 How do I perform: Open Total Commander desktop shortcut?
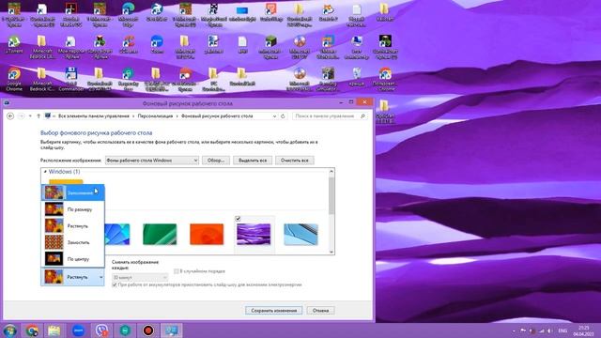71,79
